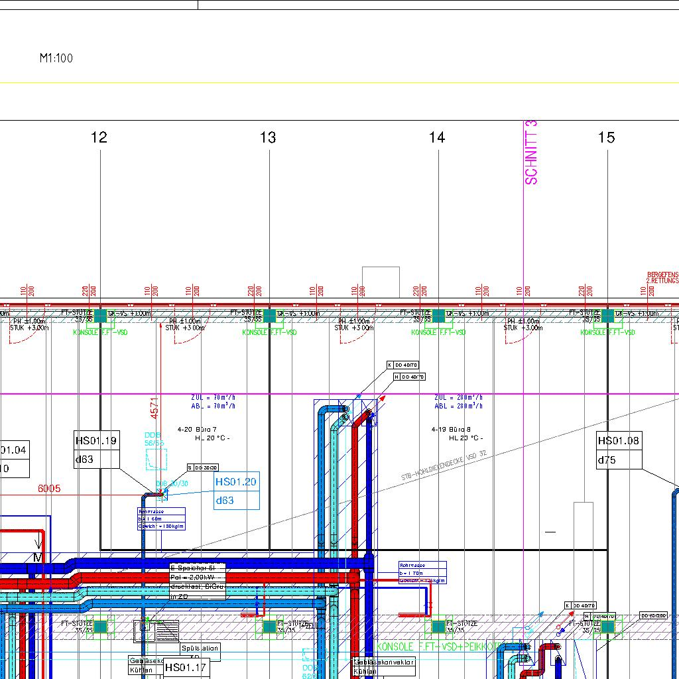The height and width of the screenshot is (679, 679).
Task: Select grid axis number 12
Action: coord(99,137)
